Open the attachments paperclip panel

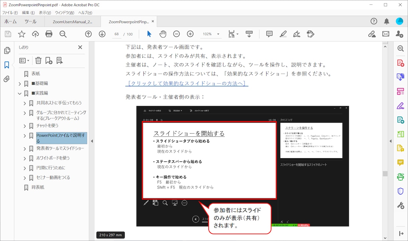tap(7, 79)
